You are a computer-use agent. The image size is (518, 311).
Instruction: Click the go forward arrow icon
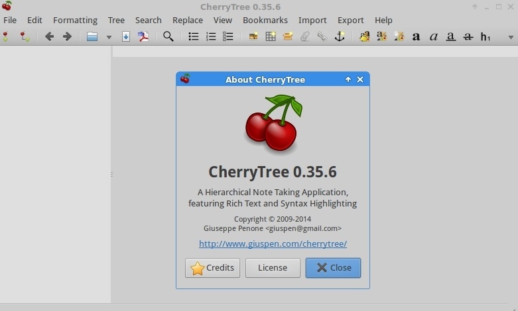click(67, 36)
